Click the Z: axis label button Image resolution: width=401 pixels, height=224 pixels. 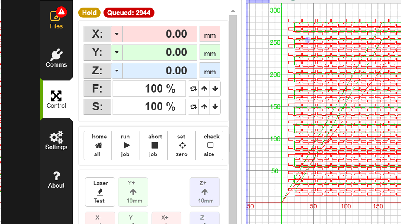(97, 70)
